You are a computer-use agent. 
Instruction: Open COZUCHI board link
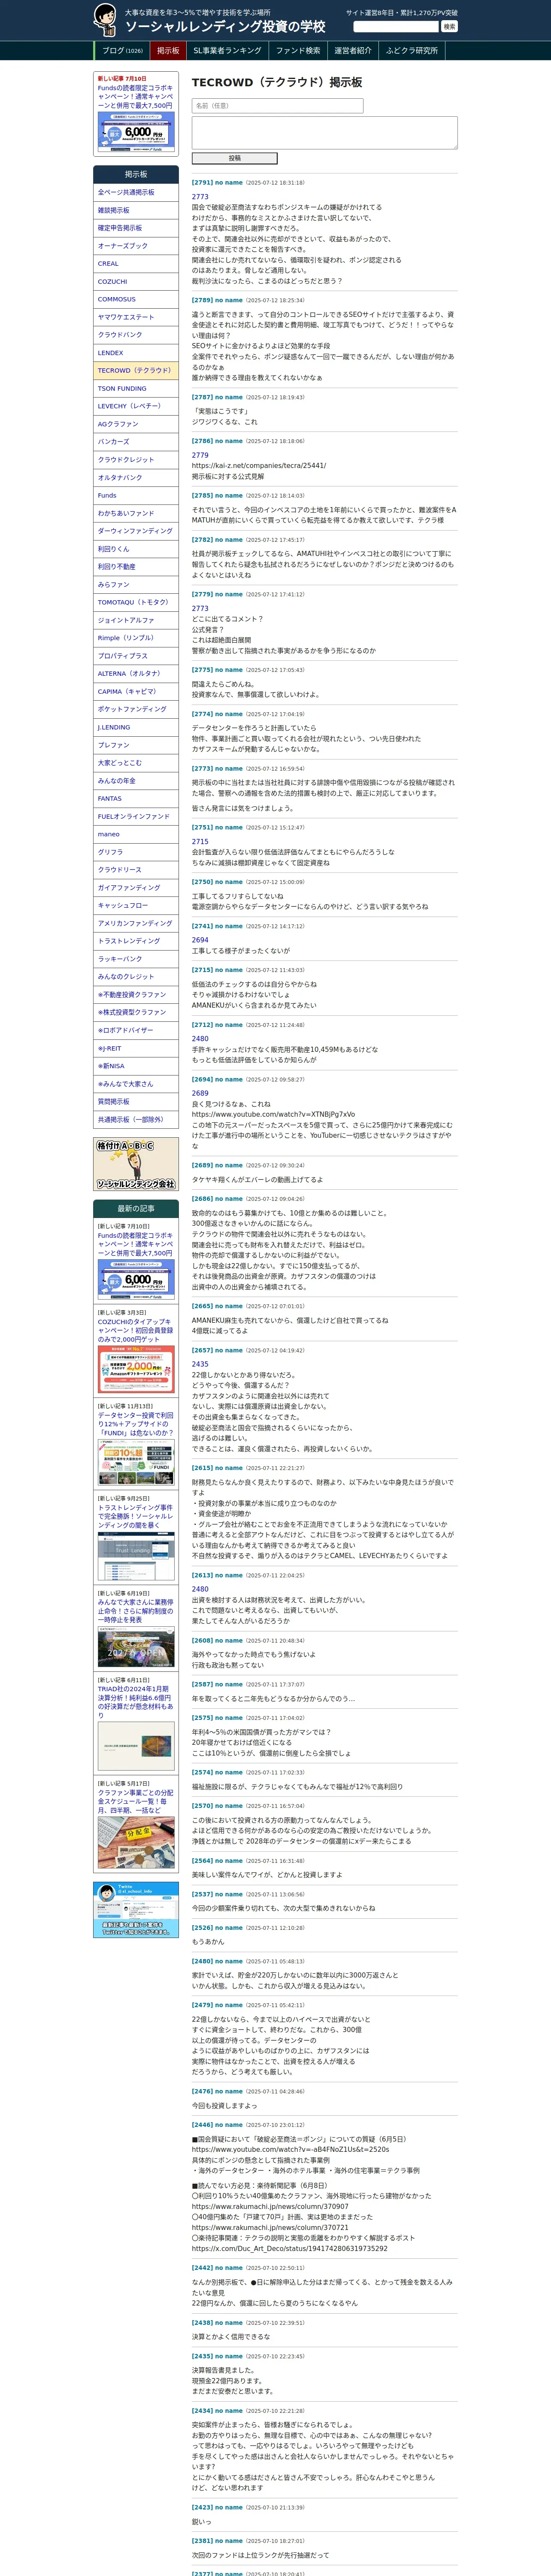click(x=136, y=281)
